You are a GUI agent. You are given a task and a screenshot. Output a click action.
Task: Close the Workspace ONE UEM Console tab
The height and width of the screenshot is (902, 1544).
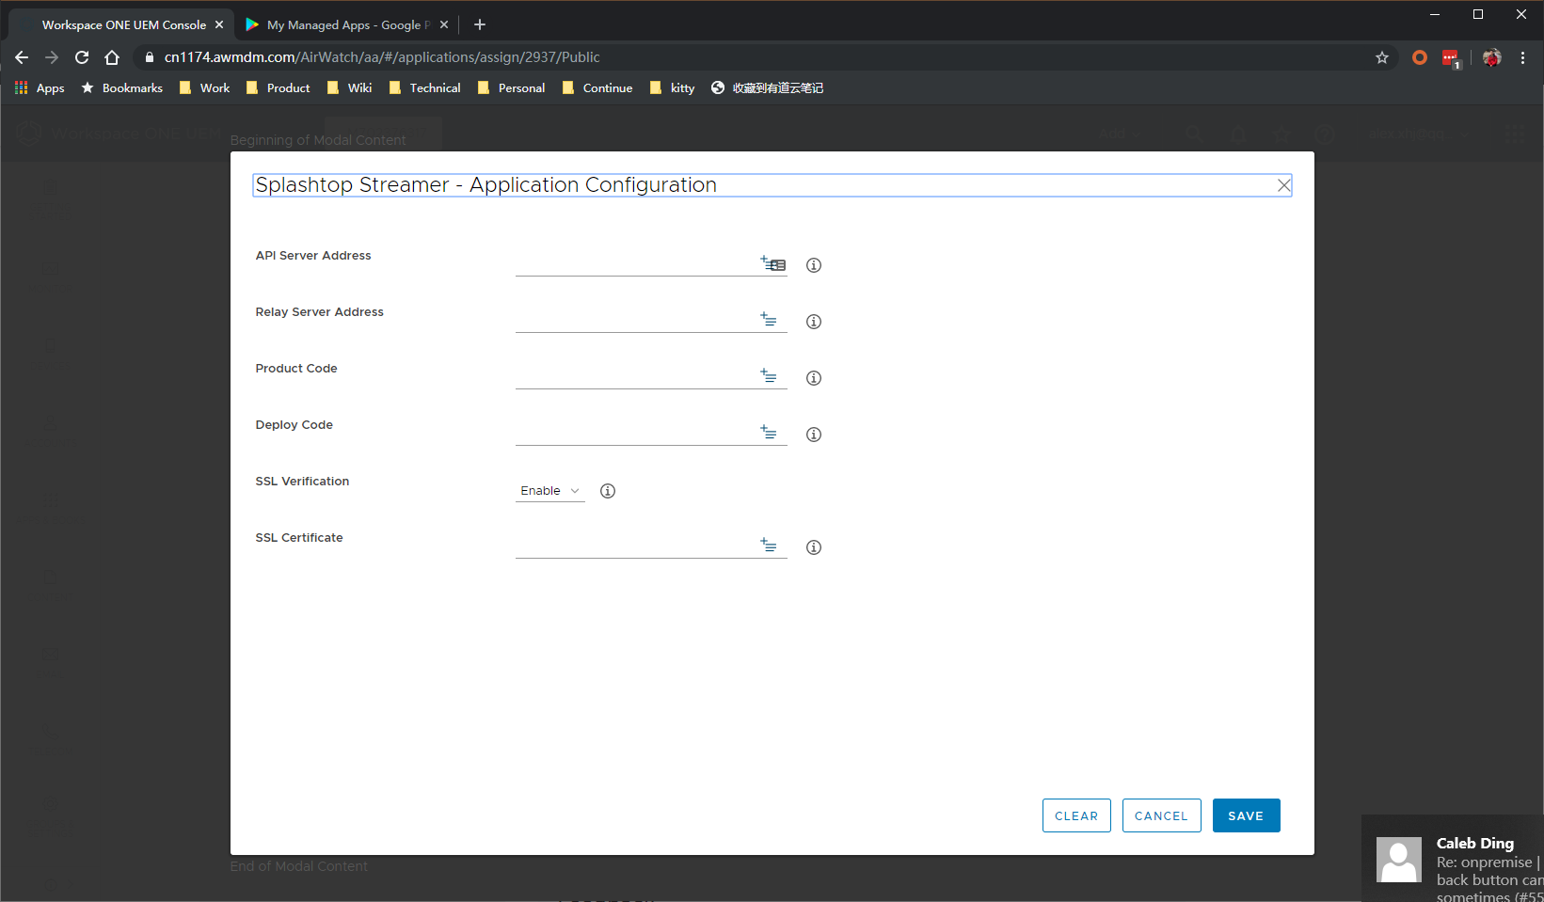219,24
